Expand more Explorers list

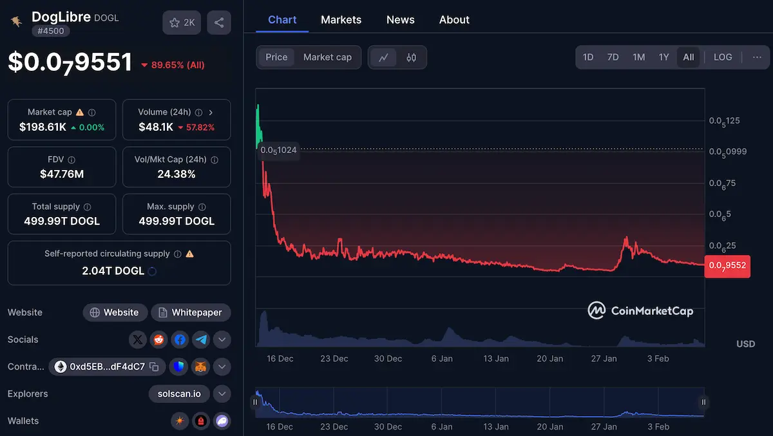[x=222, y=393]
